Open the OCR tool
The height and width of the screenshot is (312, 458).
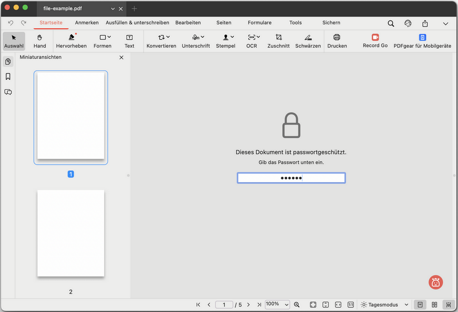pos(252,41)
